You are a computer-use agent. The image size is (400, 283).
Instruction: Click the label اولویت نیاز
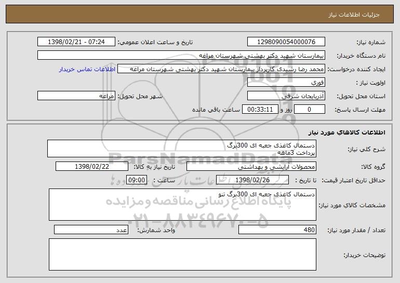tap(371, 83)
